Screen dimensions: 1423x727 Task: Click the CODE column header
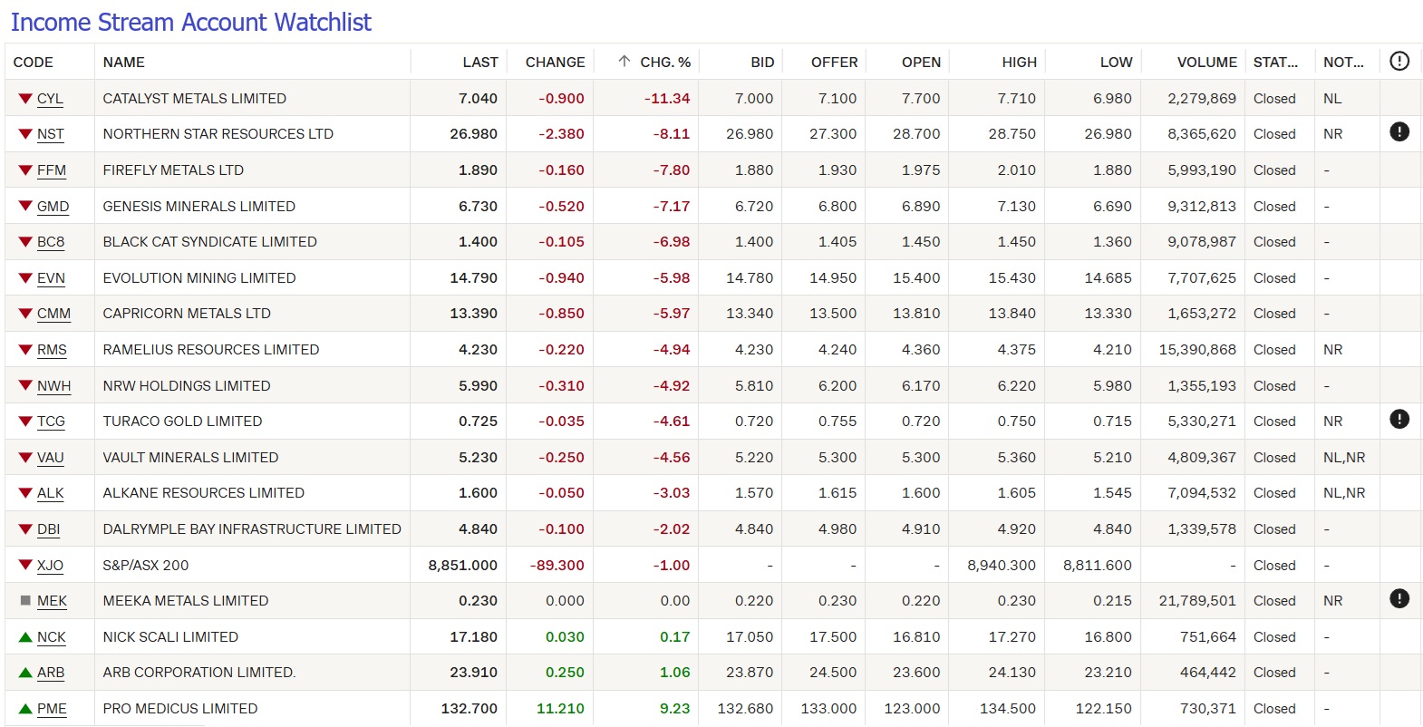click(x=34, y=63)
